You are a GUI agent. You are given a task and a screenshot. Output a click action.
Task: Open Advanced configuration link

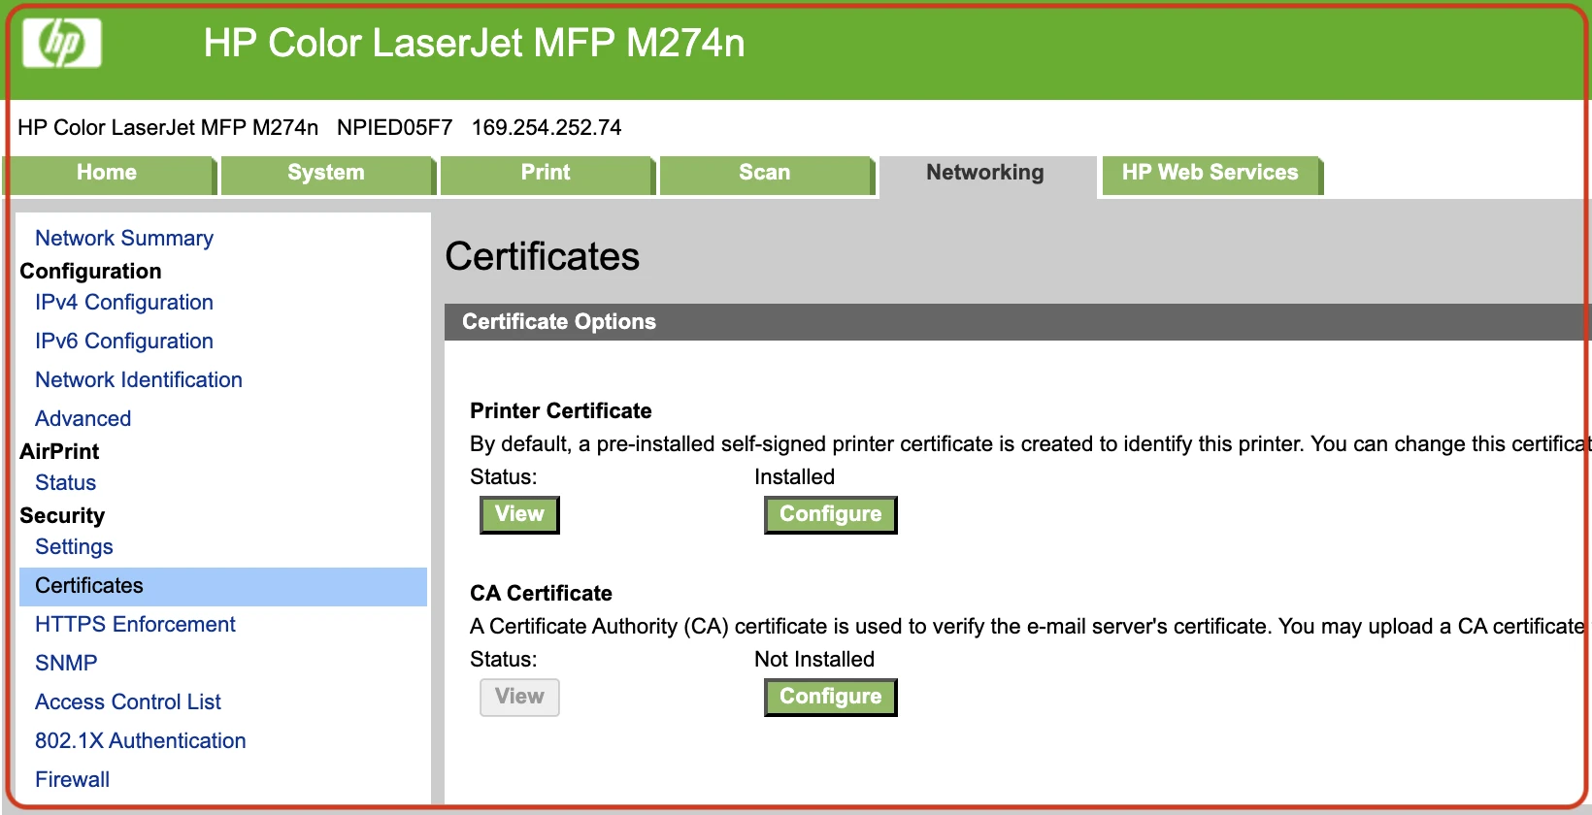coord(83,419)
